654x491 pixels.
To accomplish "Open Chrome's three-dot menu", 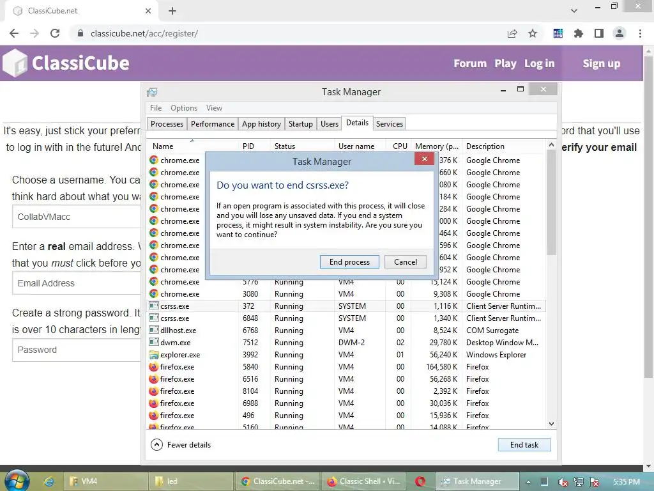I will [x=640, y=33].
